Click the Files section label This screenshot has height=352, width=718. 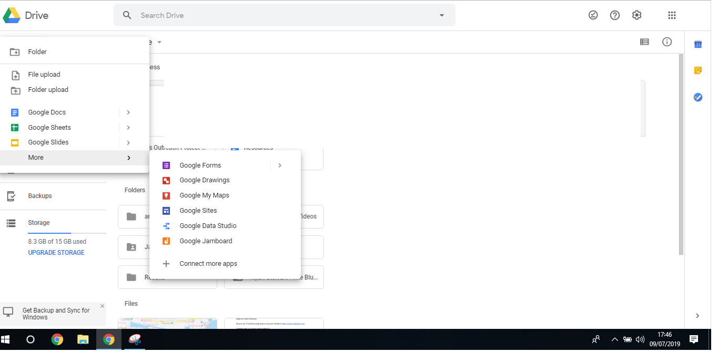point(131,304)
